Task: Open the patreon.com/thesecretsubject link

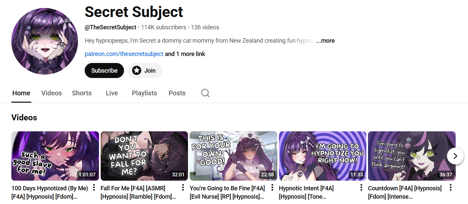Action: tap(124, 54)
